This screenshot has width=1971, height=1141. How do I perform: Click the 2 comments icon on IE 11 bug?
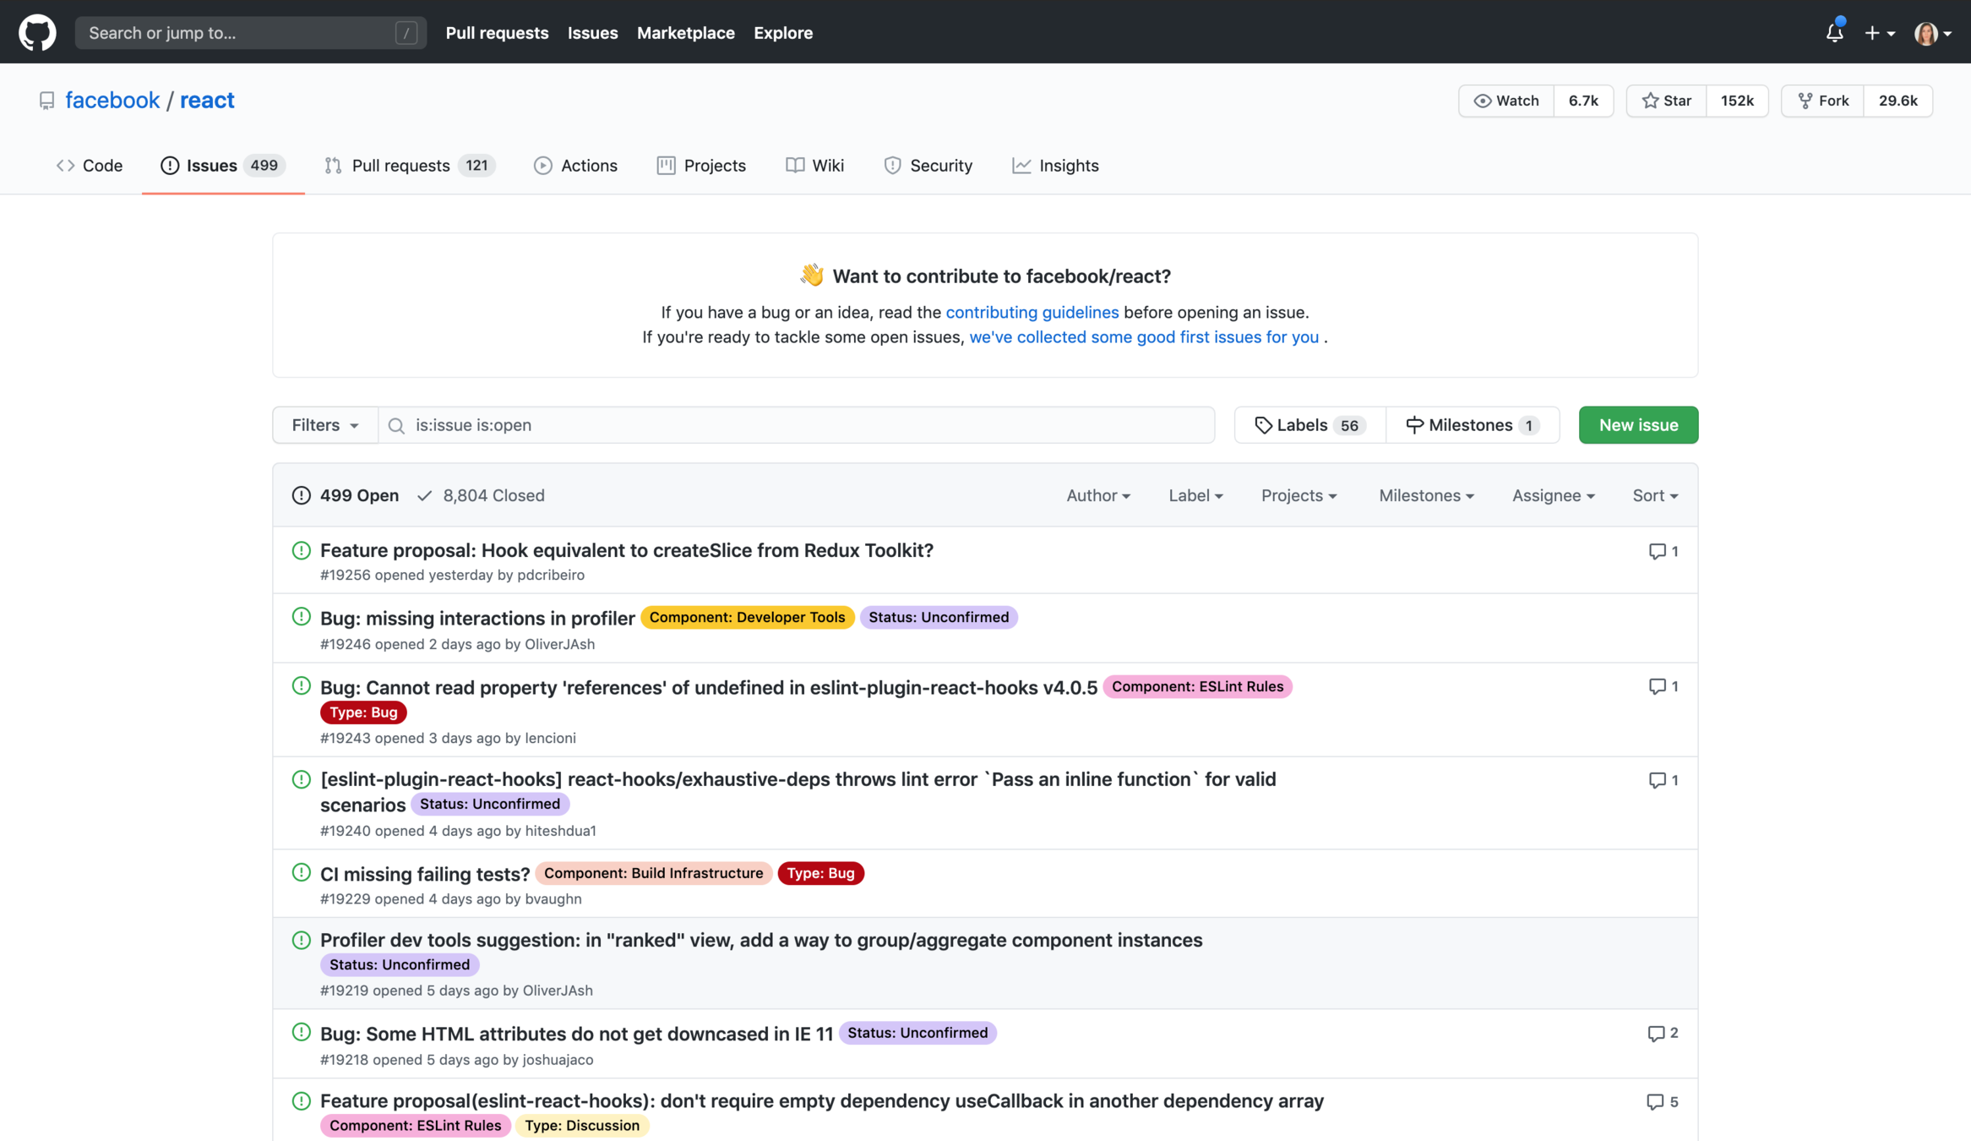pos(1656,1033)
